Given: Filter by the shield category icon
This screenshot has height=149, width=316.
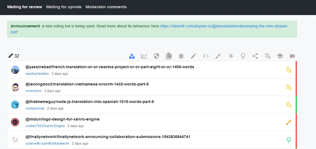Looking at the screenshot, I should pos(156,56).
